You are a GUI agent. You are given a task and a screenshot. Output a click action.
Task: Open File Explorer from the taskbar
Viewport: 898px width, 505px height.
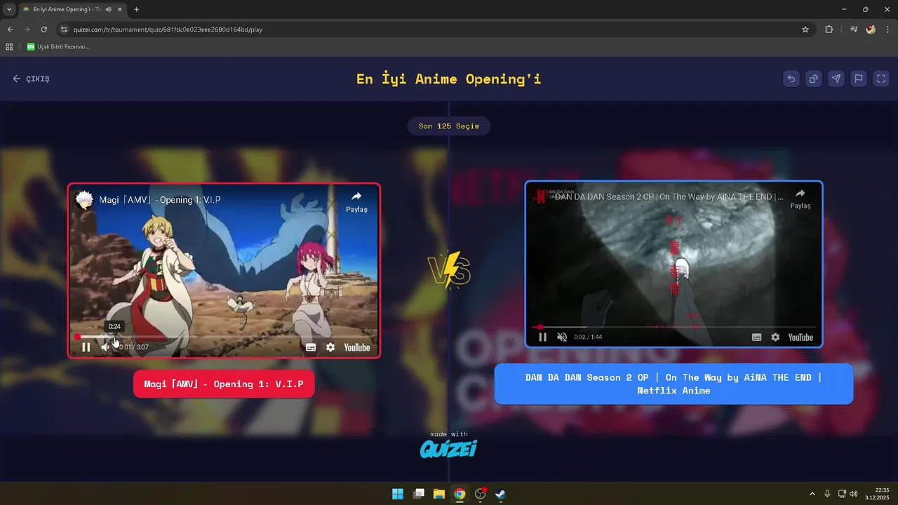[x=439, y=494]
